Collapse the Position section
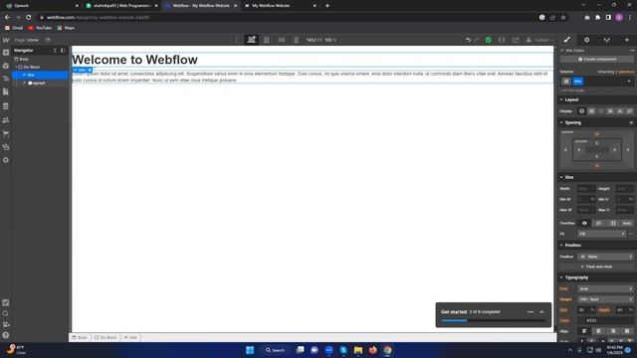The width and height of the screenshot is (637, 358). [x=572, y=246]
